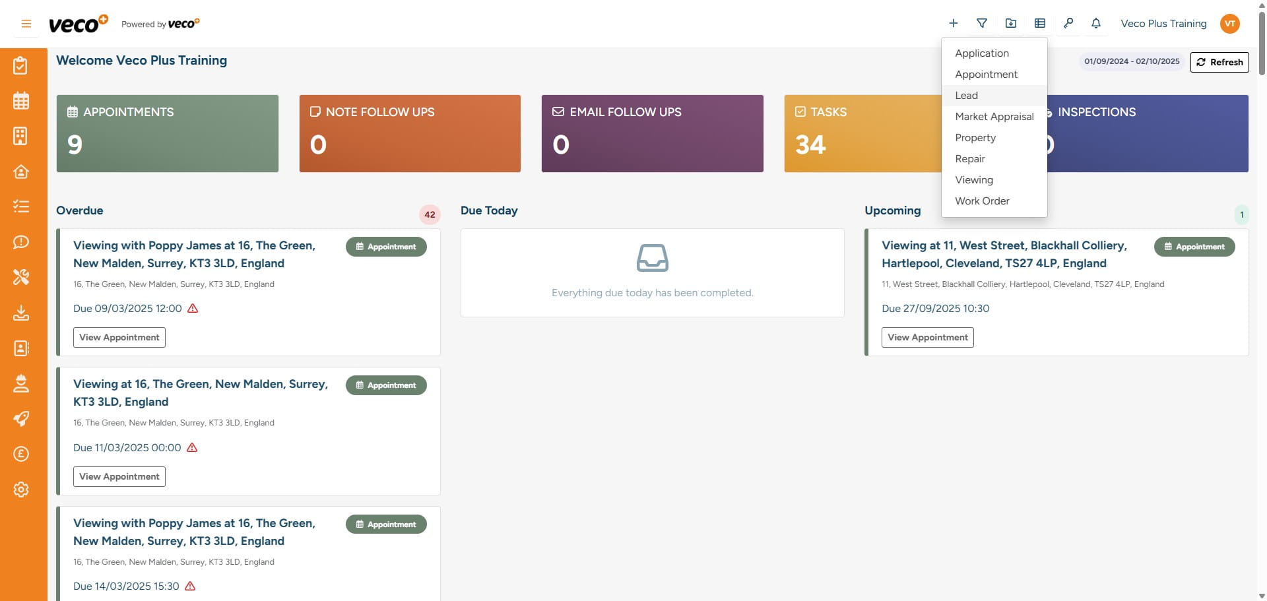
Task: Select Lead from the add menu
Action: [x=966, y=96]
